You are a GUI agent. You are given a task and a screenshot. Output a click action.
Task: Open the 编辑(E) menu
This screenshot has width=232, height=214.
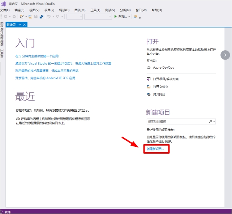(x=20, y=10)
